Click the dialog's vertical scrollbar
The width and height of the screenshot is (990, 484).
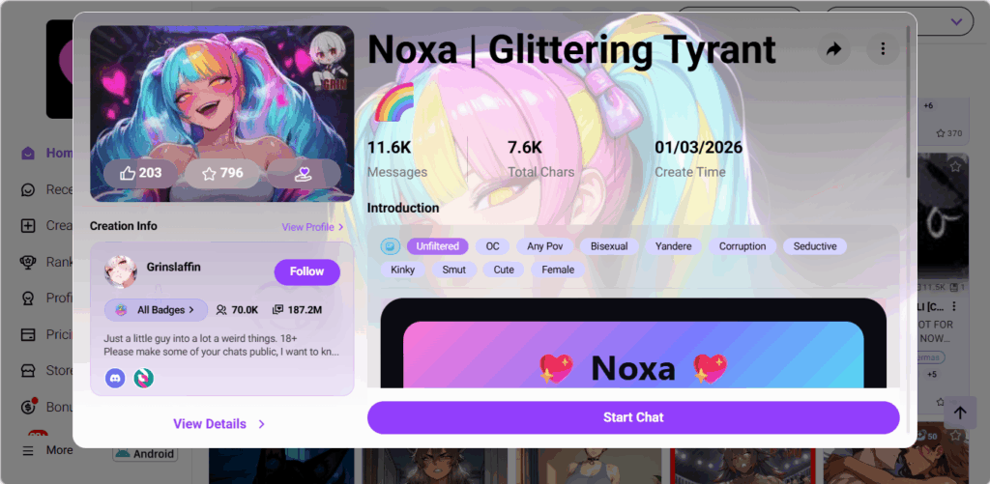[x=909, y=101]
